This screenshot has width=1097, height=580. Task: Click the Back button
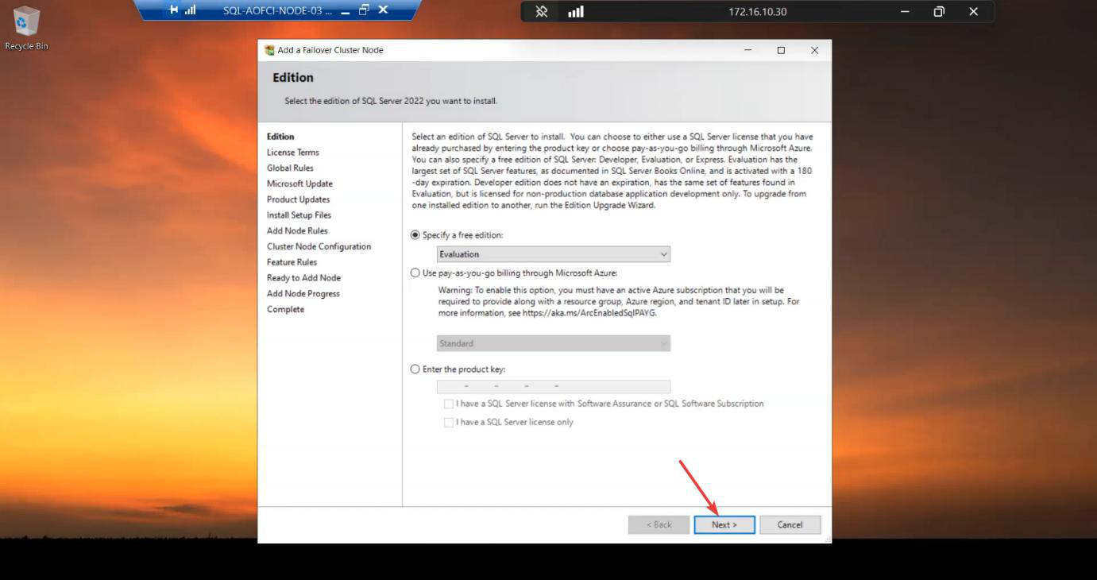[x=659, y=524]
